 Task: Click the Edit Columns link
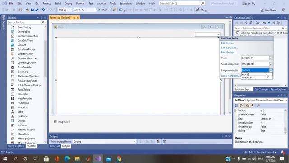[229, 48]
